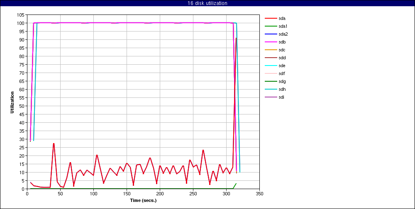
Task: Click the x-axis value 350
Action: point(259,194)
